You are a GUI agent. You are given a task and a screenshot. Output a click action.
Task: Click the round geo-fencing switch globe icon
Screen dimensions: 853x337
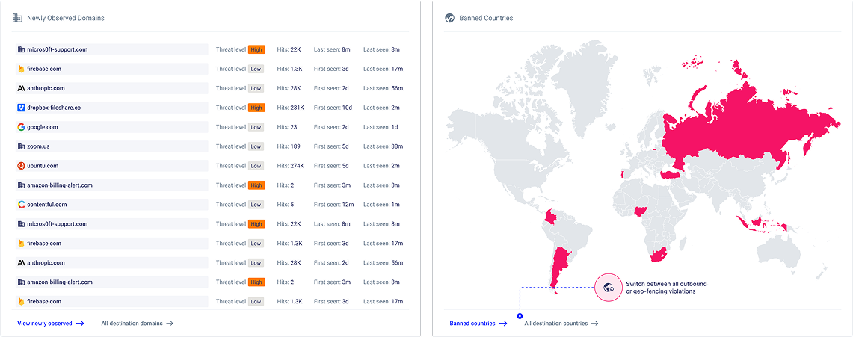click(609, 288)
